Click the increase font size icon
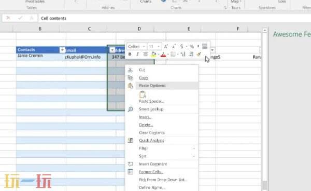The width and height of the screenshot is (311, 191). click(x=166, y=47)
